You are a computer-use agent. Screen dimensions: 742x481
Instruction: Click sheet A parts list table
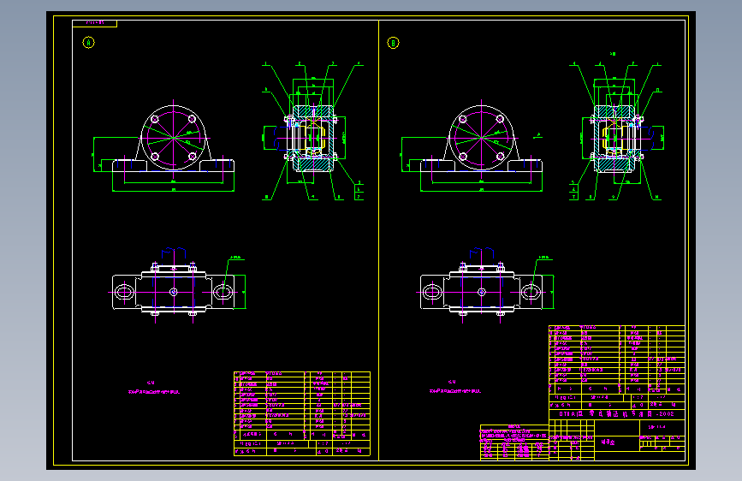click(x=302, y=413)
